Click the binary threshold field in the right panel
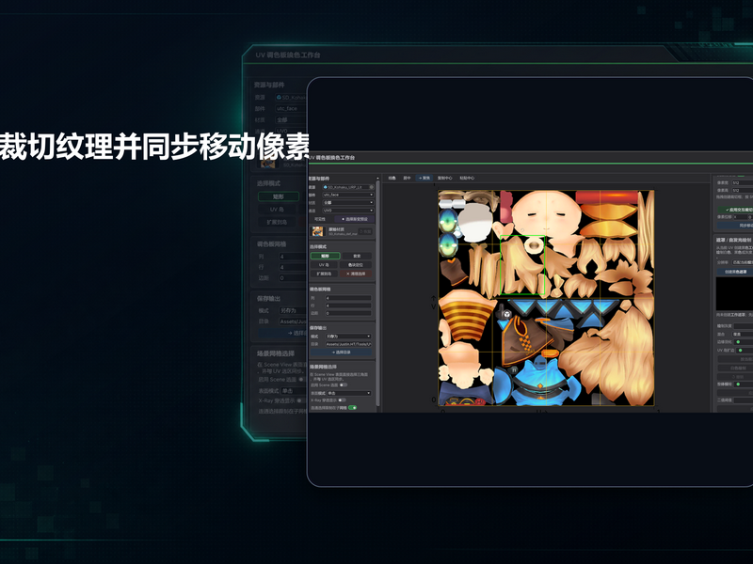 [x=744, y=400]
